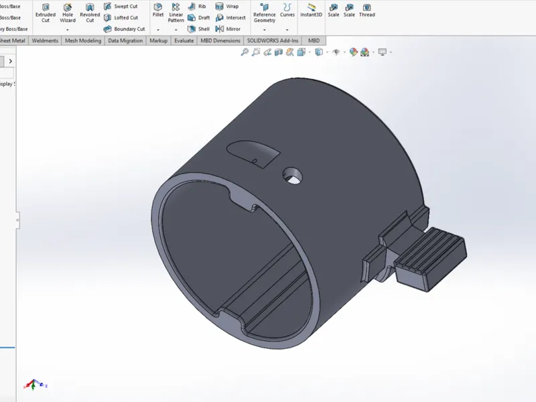Viewport: 536px width, 402px height.
Task: Expand the Linear Pattern dropdown arrow
Action: click(176, 30)
